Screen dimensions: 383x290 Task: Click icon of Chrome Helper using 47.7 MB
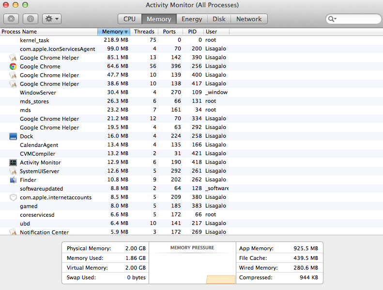[x=13, y=75]
